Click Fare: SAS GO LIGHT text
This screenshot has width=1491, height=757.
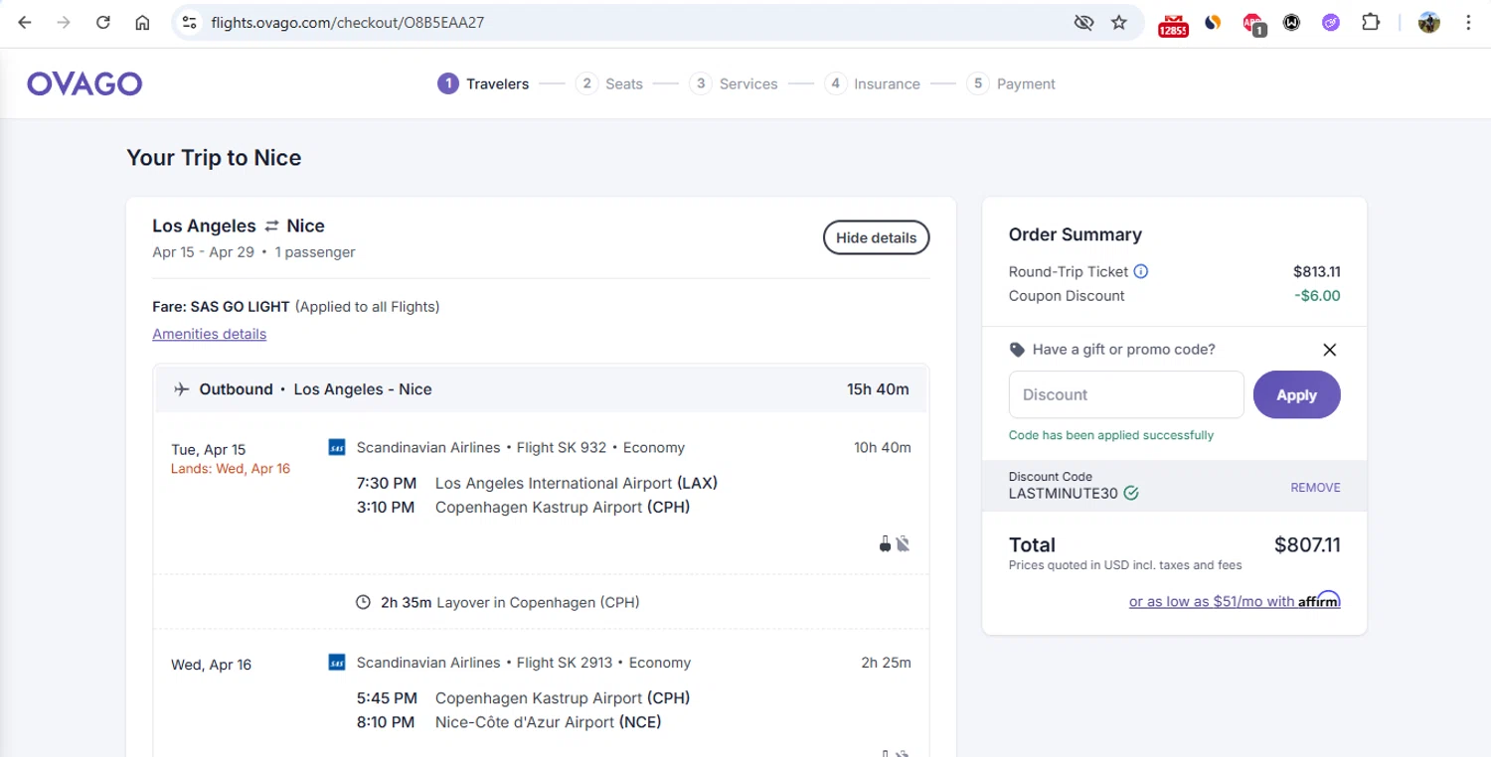coord(221,306)
